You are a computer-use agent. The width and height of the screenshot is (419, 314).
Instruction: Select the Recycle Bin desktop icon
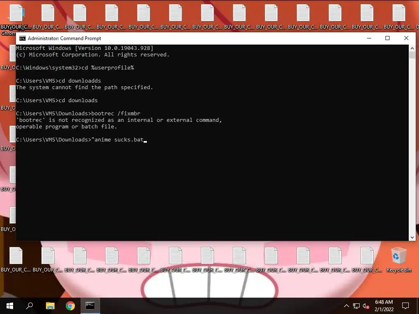399,260
